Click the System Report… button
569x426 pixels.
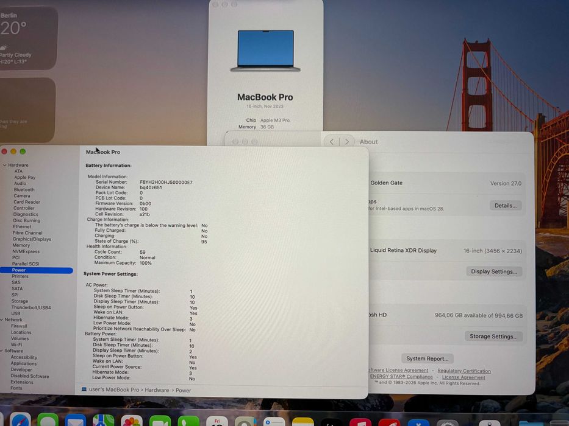point(427,358)
